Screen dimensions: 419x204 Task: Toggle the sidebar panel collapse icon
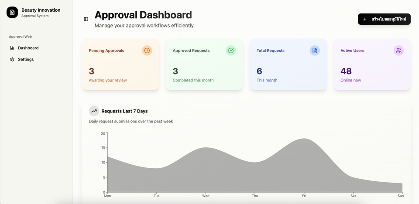click(x=86, y=19)
